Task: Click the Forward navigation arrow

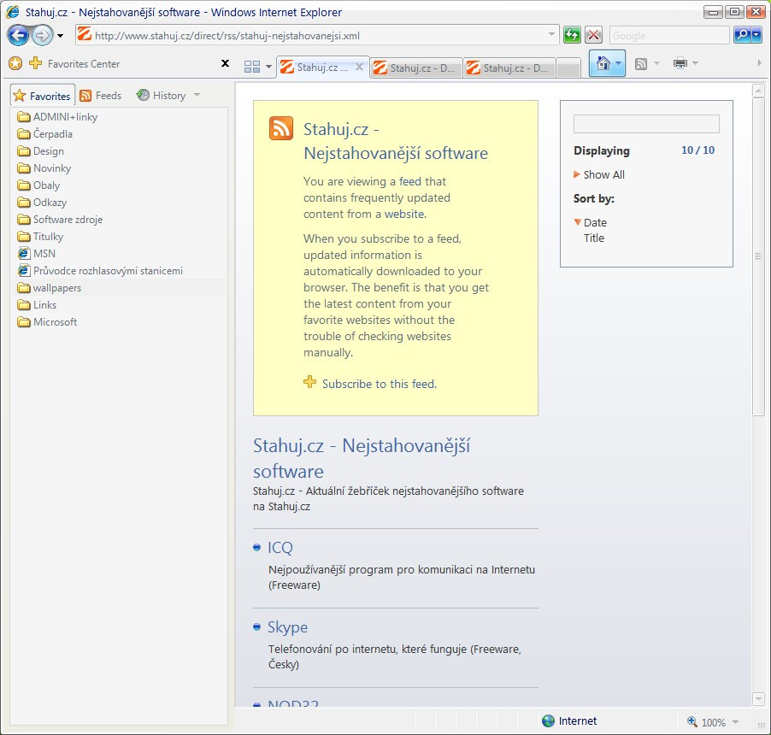Action: pyautogui.click(x=43, y=35)
